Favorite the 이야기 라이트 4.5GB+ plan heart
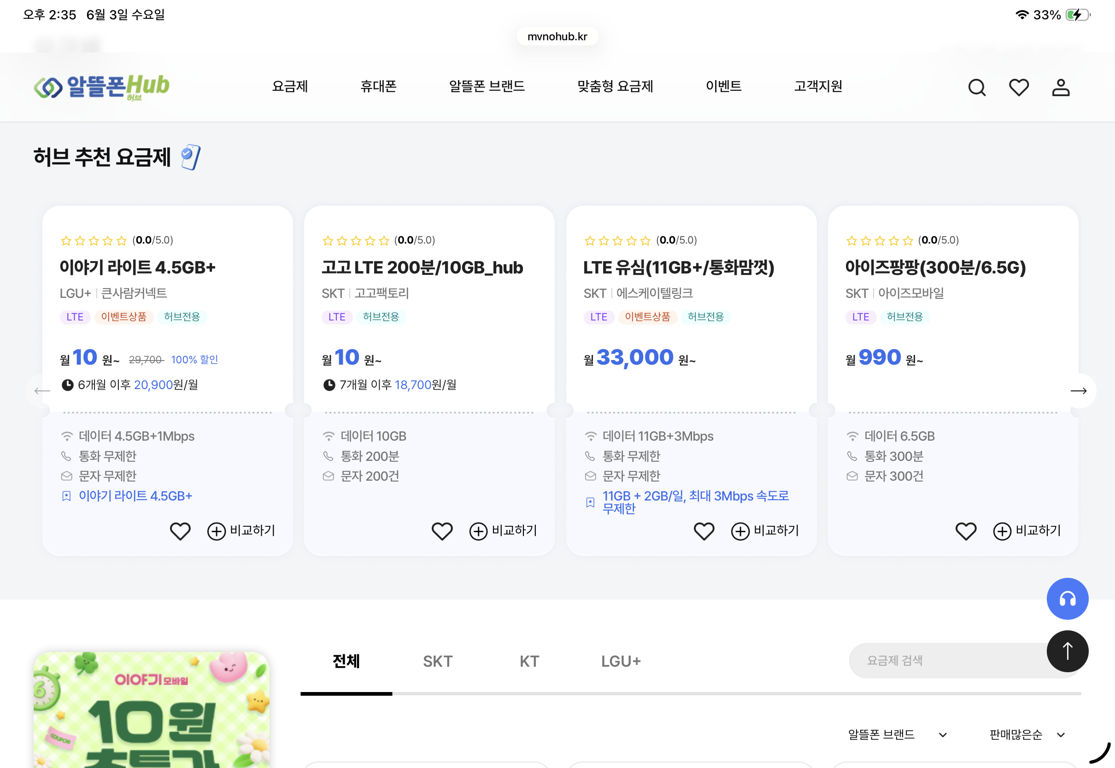The width and height of the screenshot is (1115, 768). tap(180, 531)
